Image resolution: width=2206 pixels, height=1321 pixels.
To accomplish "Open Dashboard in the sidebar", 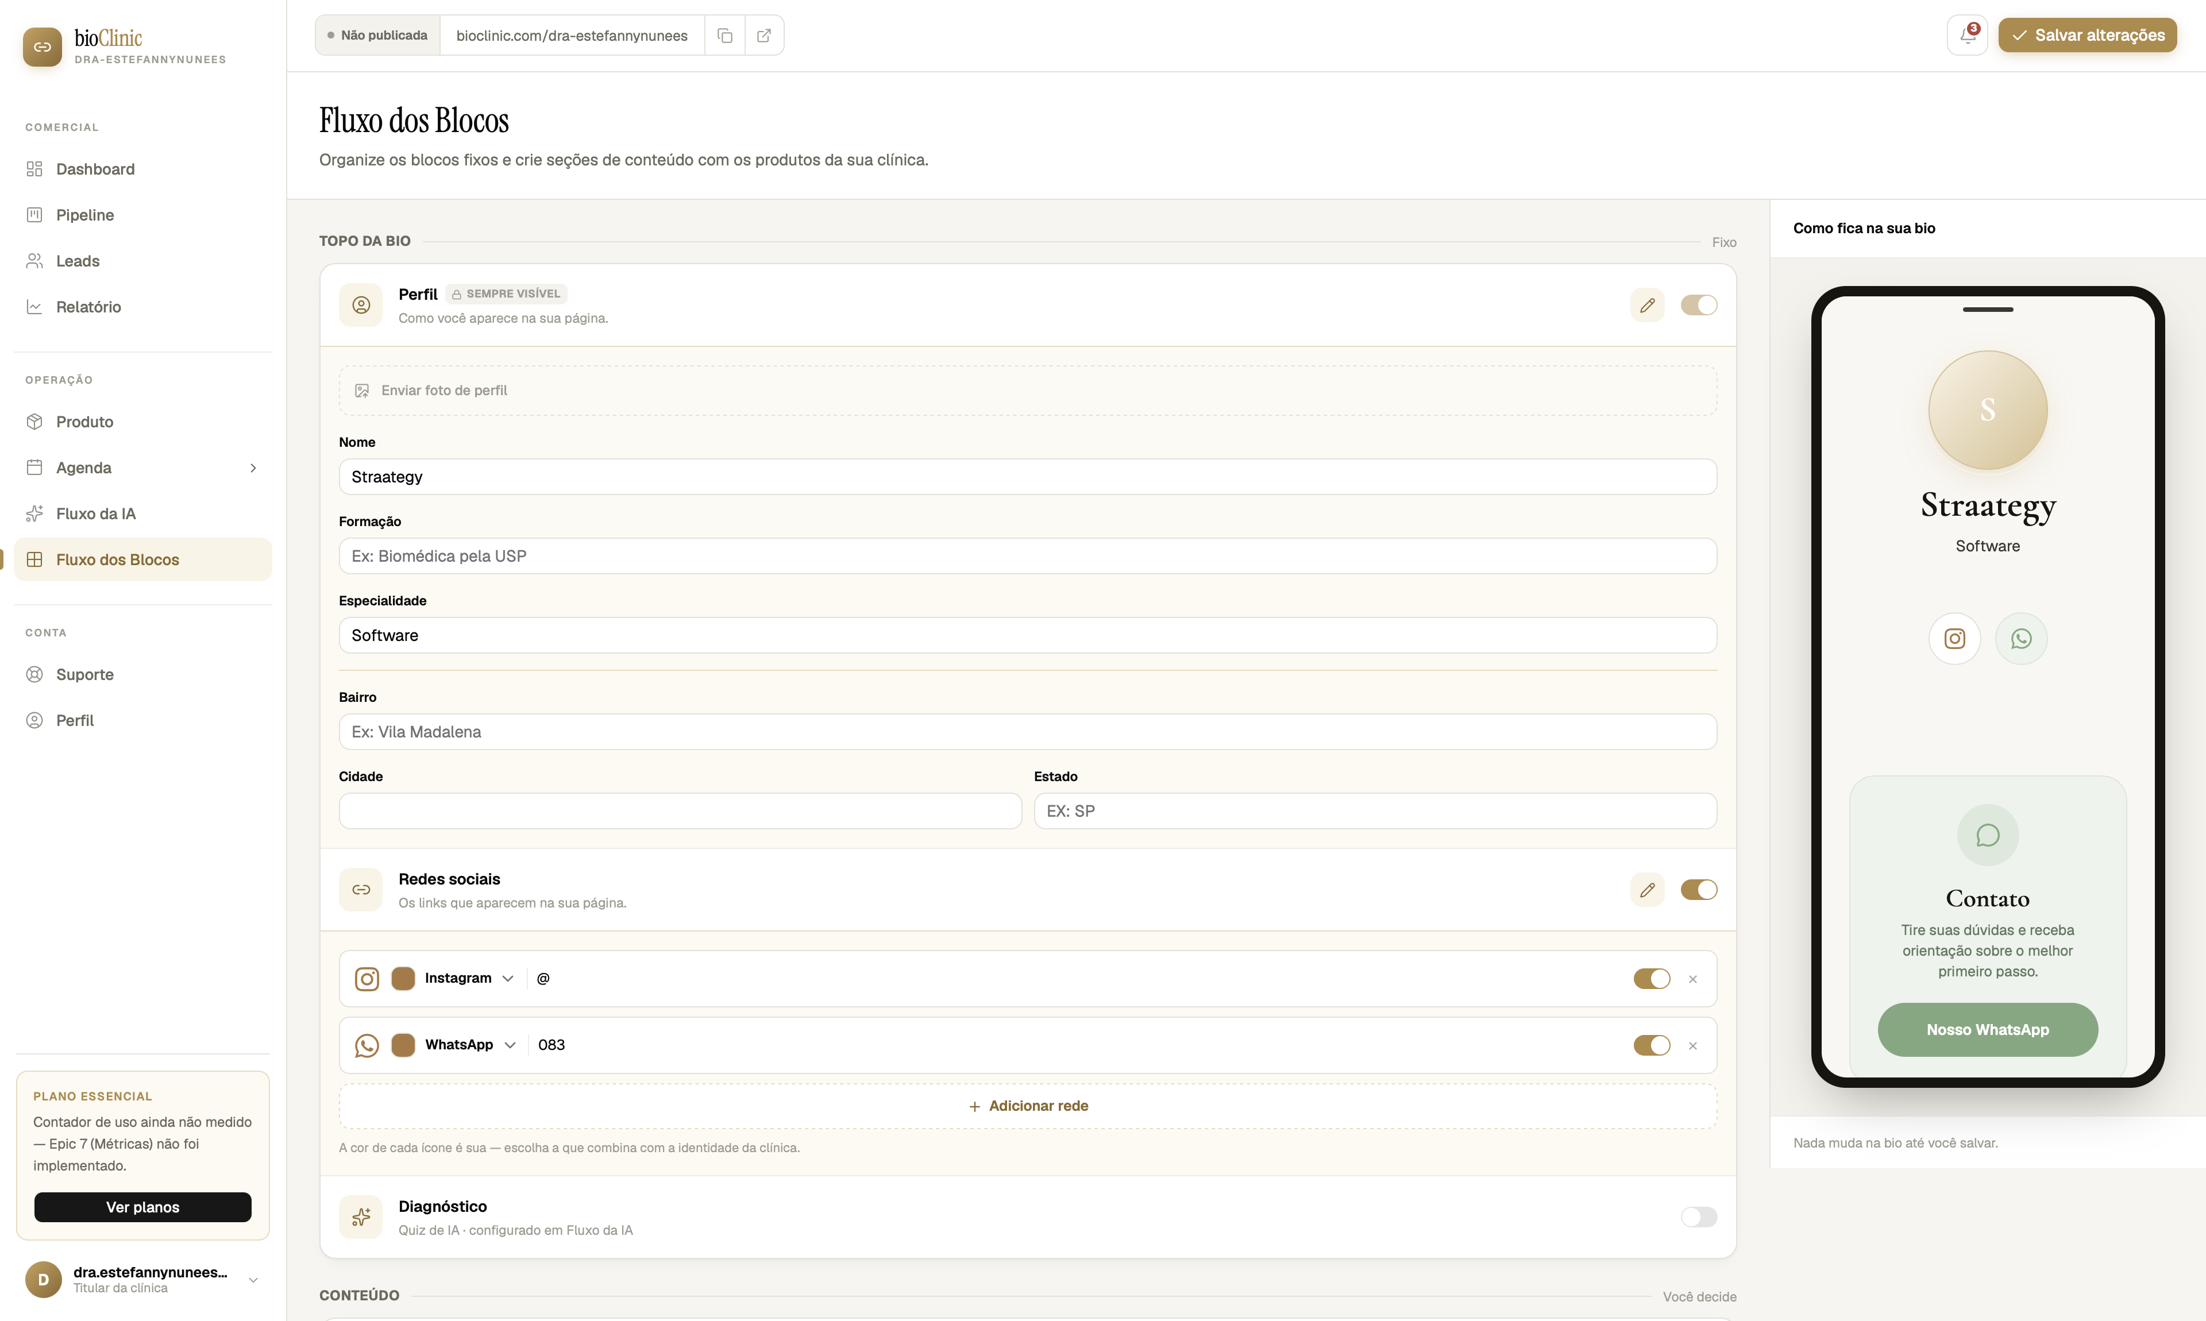I will [142, 169].
